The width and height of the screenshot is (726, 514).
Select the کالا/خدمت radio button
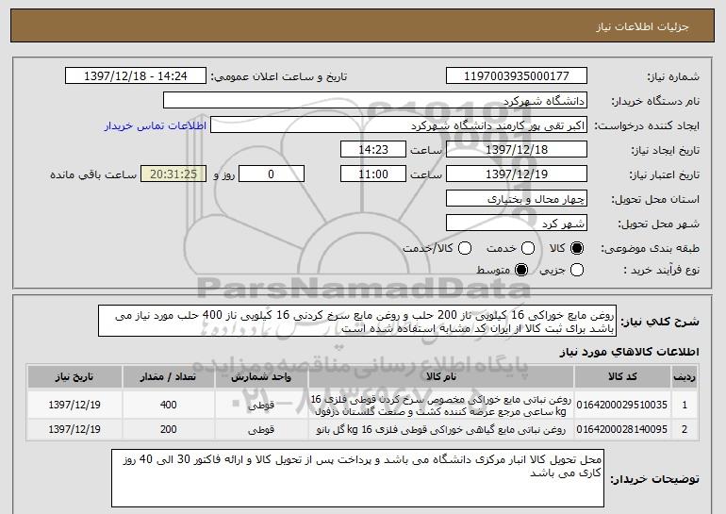(x=465, y=248)
